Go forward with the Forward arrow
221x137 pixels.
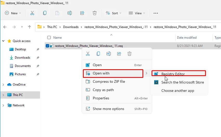[x=14, y=27]
